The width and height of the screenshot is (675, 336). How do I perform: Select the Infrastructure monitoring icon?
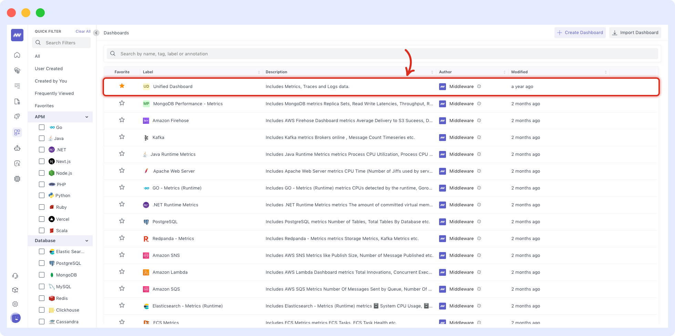tap(17, 71)
